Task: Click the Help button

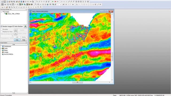Action: point(24,40)
